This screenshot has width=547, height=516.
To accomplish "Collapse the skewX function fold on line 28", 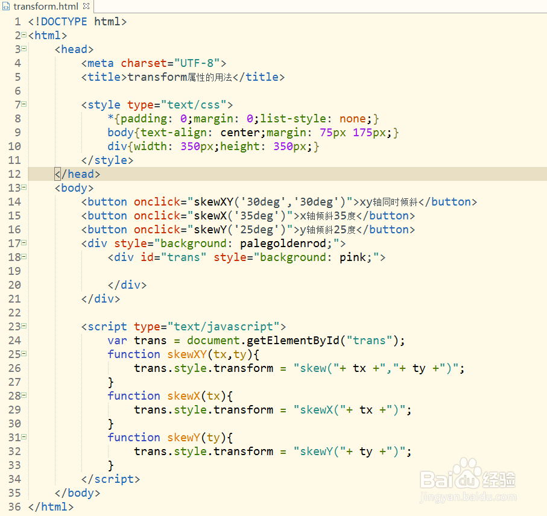I will (24, 395).
